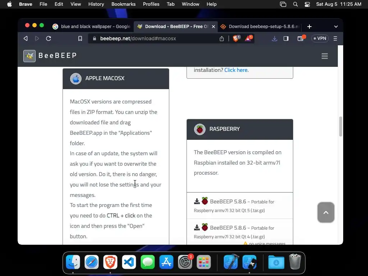Open Finder from the dock

[x=73, y=262]
